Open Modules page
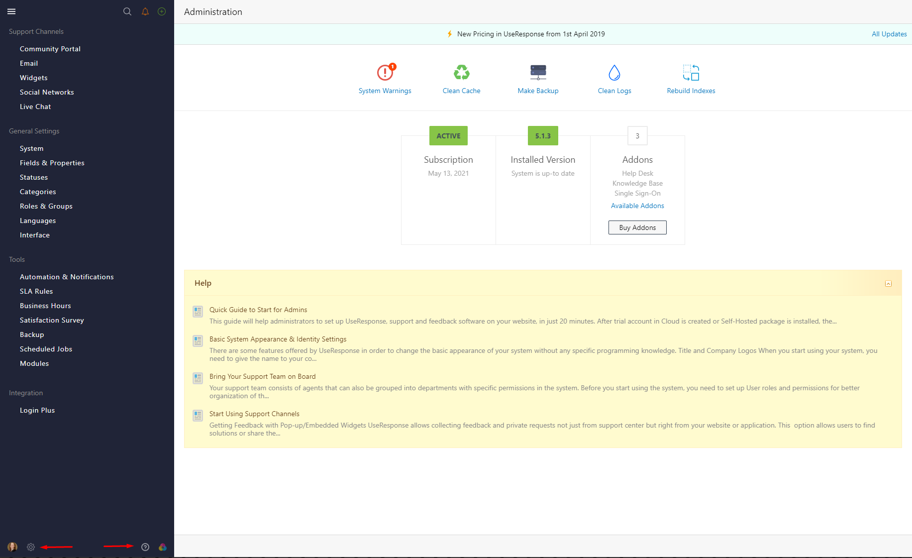The width and height of the screenshot is (912, 558). (34, 363)
